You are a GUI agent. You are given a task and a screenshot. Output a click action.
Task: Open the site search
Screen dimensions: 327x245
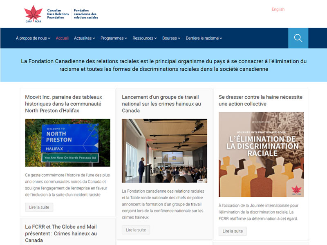tap(298, 38)
